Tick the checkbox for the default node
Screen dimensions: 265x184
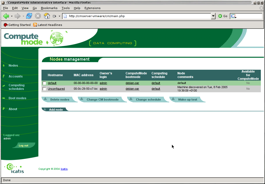(44, 83)
